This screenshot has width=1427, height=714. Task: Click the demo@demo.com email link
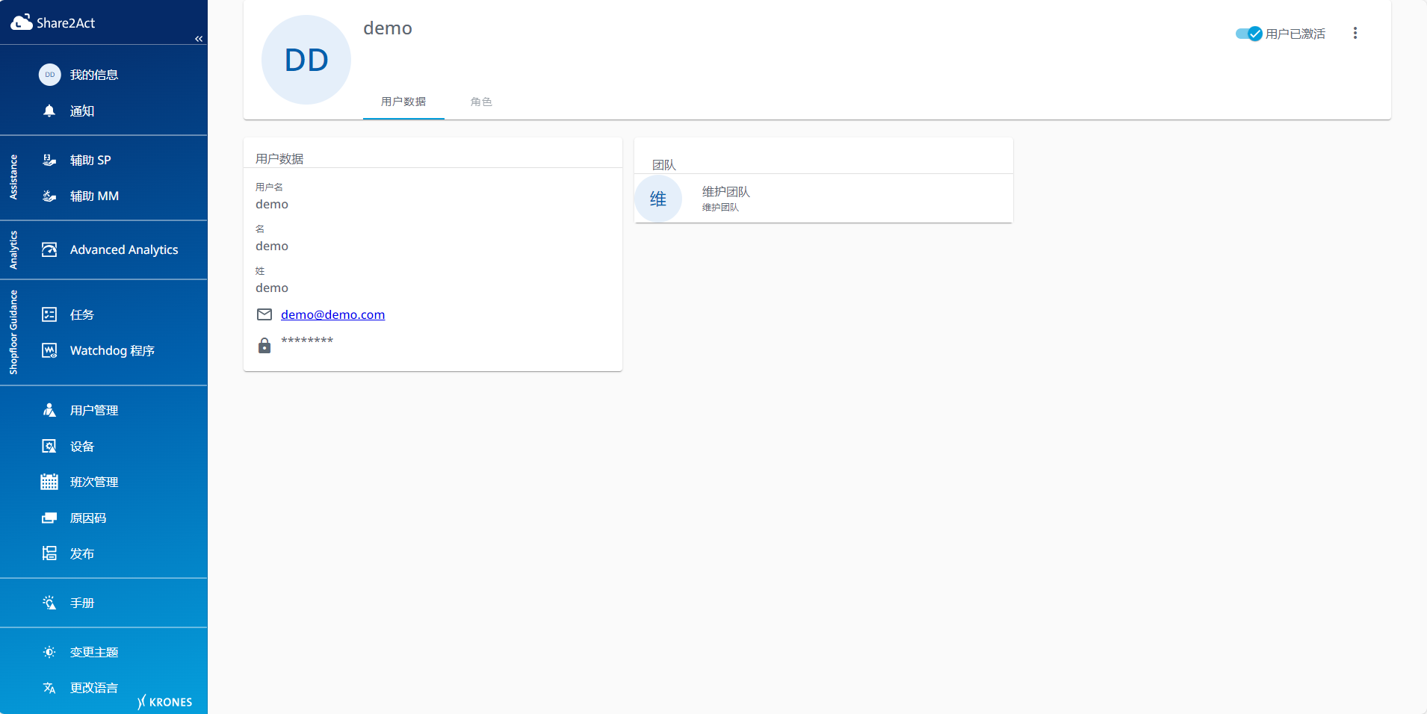pyautogui.click(x=332, y=314)
